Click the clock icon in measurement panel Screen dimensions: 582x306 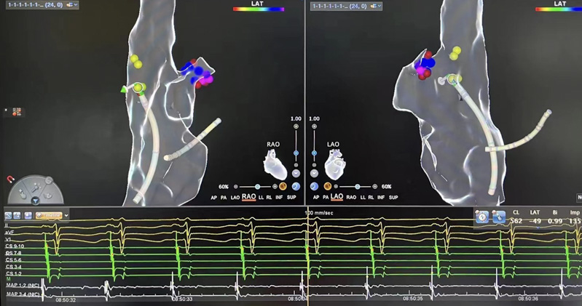click(x=482, y=217)
